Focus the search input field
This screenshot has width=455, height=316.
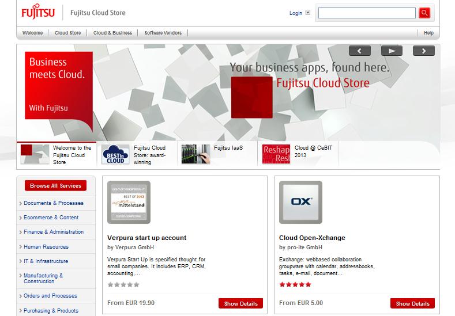click(x=367, y=13)
